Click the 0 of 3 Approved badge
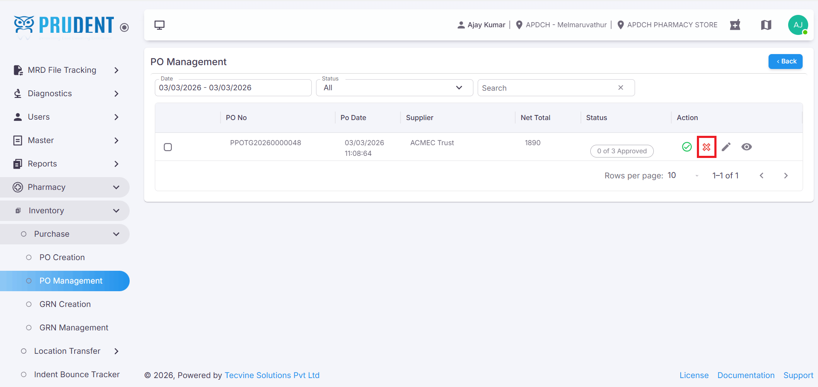The width and height of the screenshot is (818, 387). pyautogui.click(x=622, y=151)
